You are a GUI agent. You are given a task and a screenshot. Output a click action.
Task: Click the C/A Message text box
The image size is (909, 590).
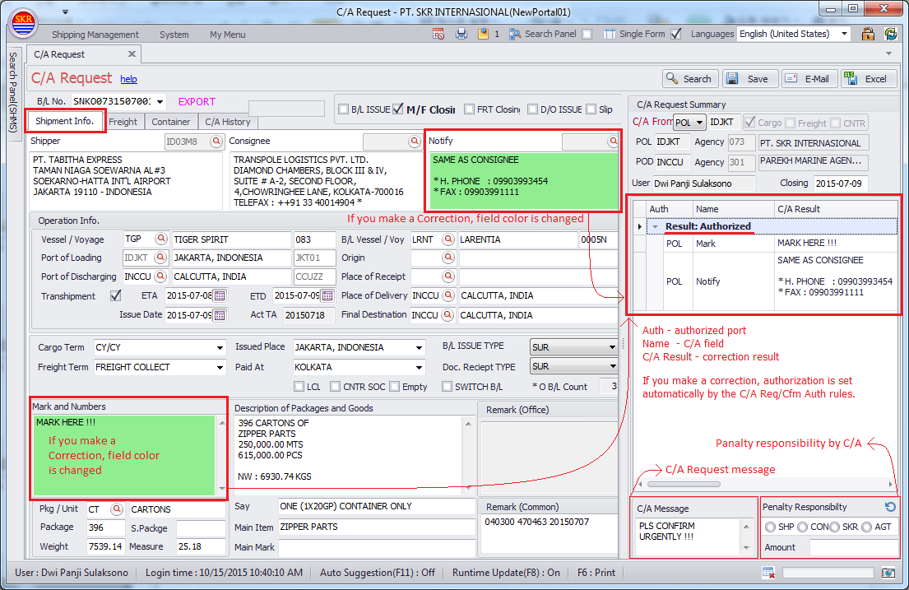click(x=689, y=536)
